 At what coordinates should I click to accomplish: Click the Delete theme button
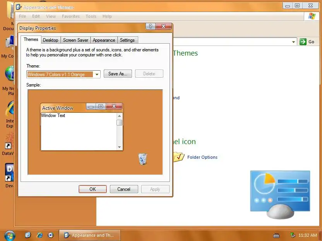point(149,73)
